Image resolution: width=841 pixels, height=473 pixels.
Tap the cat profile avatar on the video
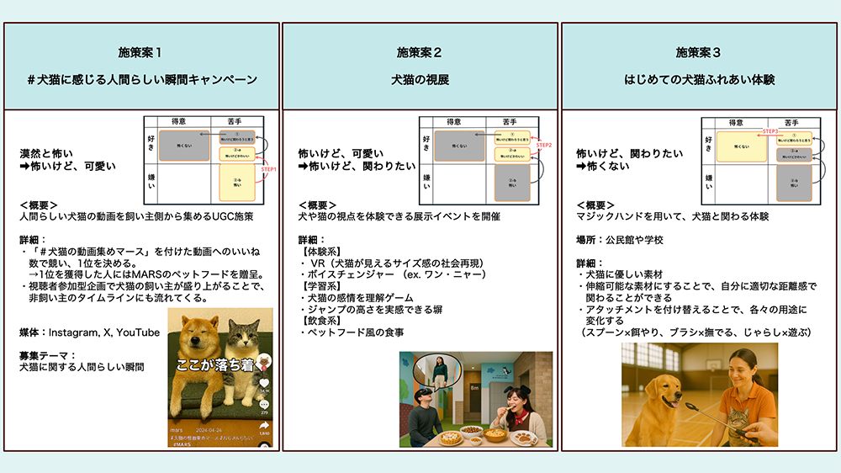[x=264, y=361]
